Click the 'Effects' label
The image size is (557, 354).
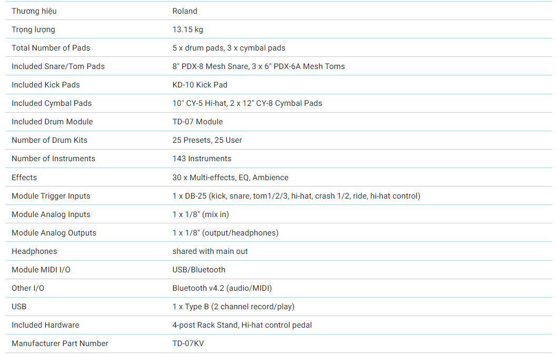point(24,178)
